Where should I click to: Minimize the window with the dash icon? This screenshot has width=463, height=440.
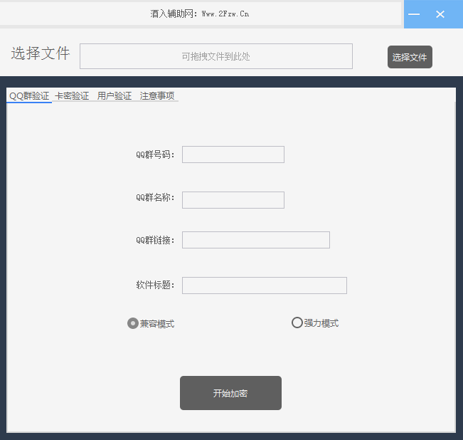pos(414,14)
